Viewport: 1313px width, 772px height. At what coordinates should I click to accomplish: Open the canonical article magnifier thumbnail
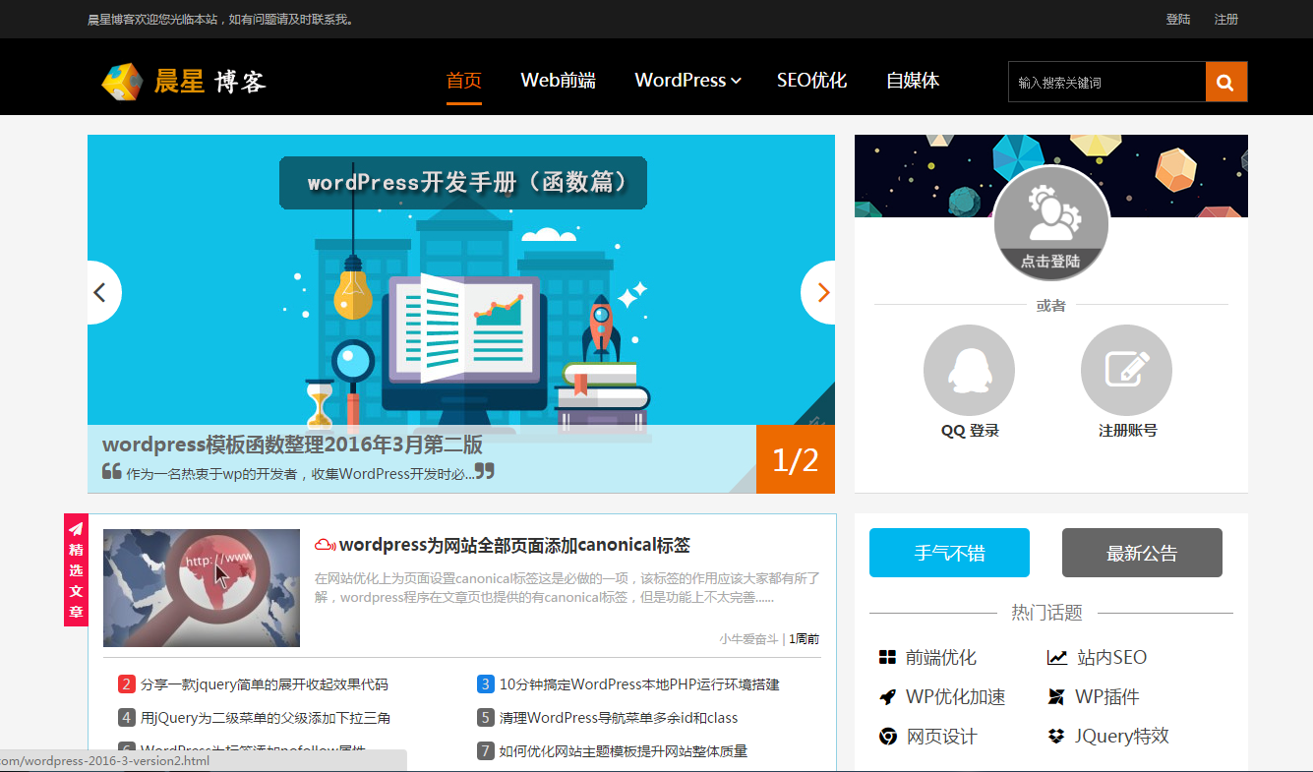[202, 588]
